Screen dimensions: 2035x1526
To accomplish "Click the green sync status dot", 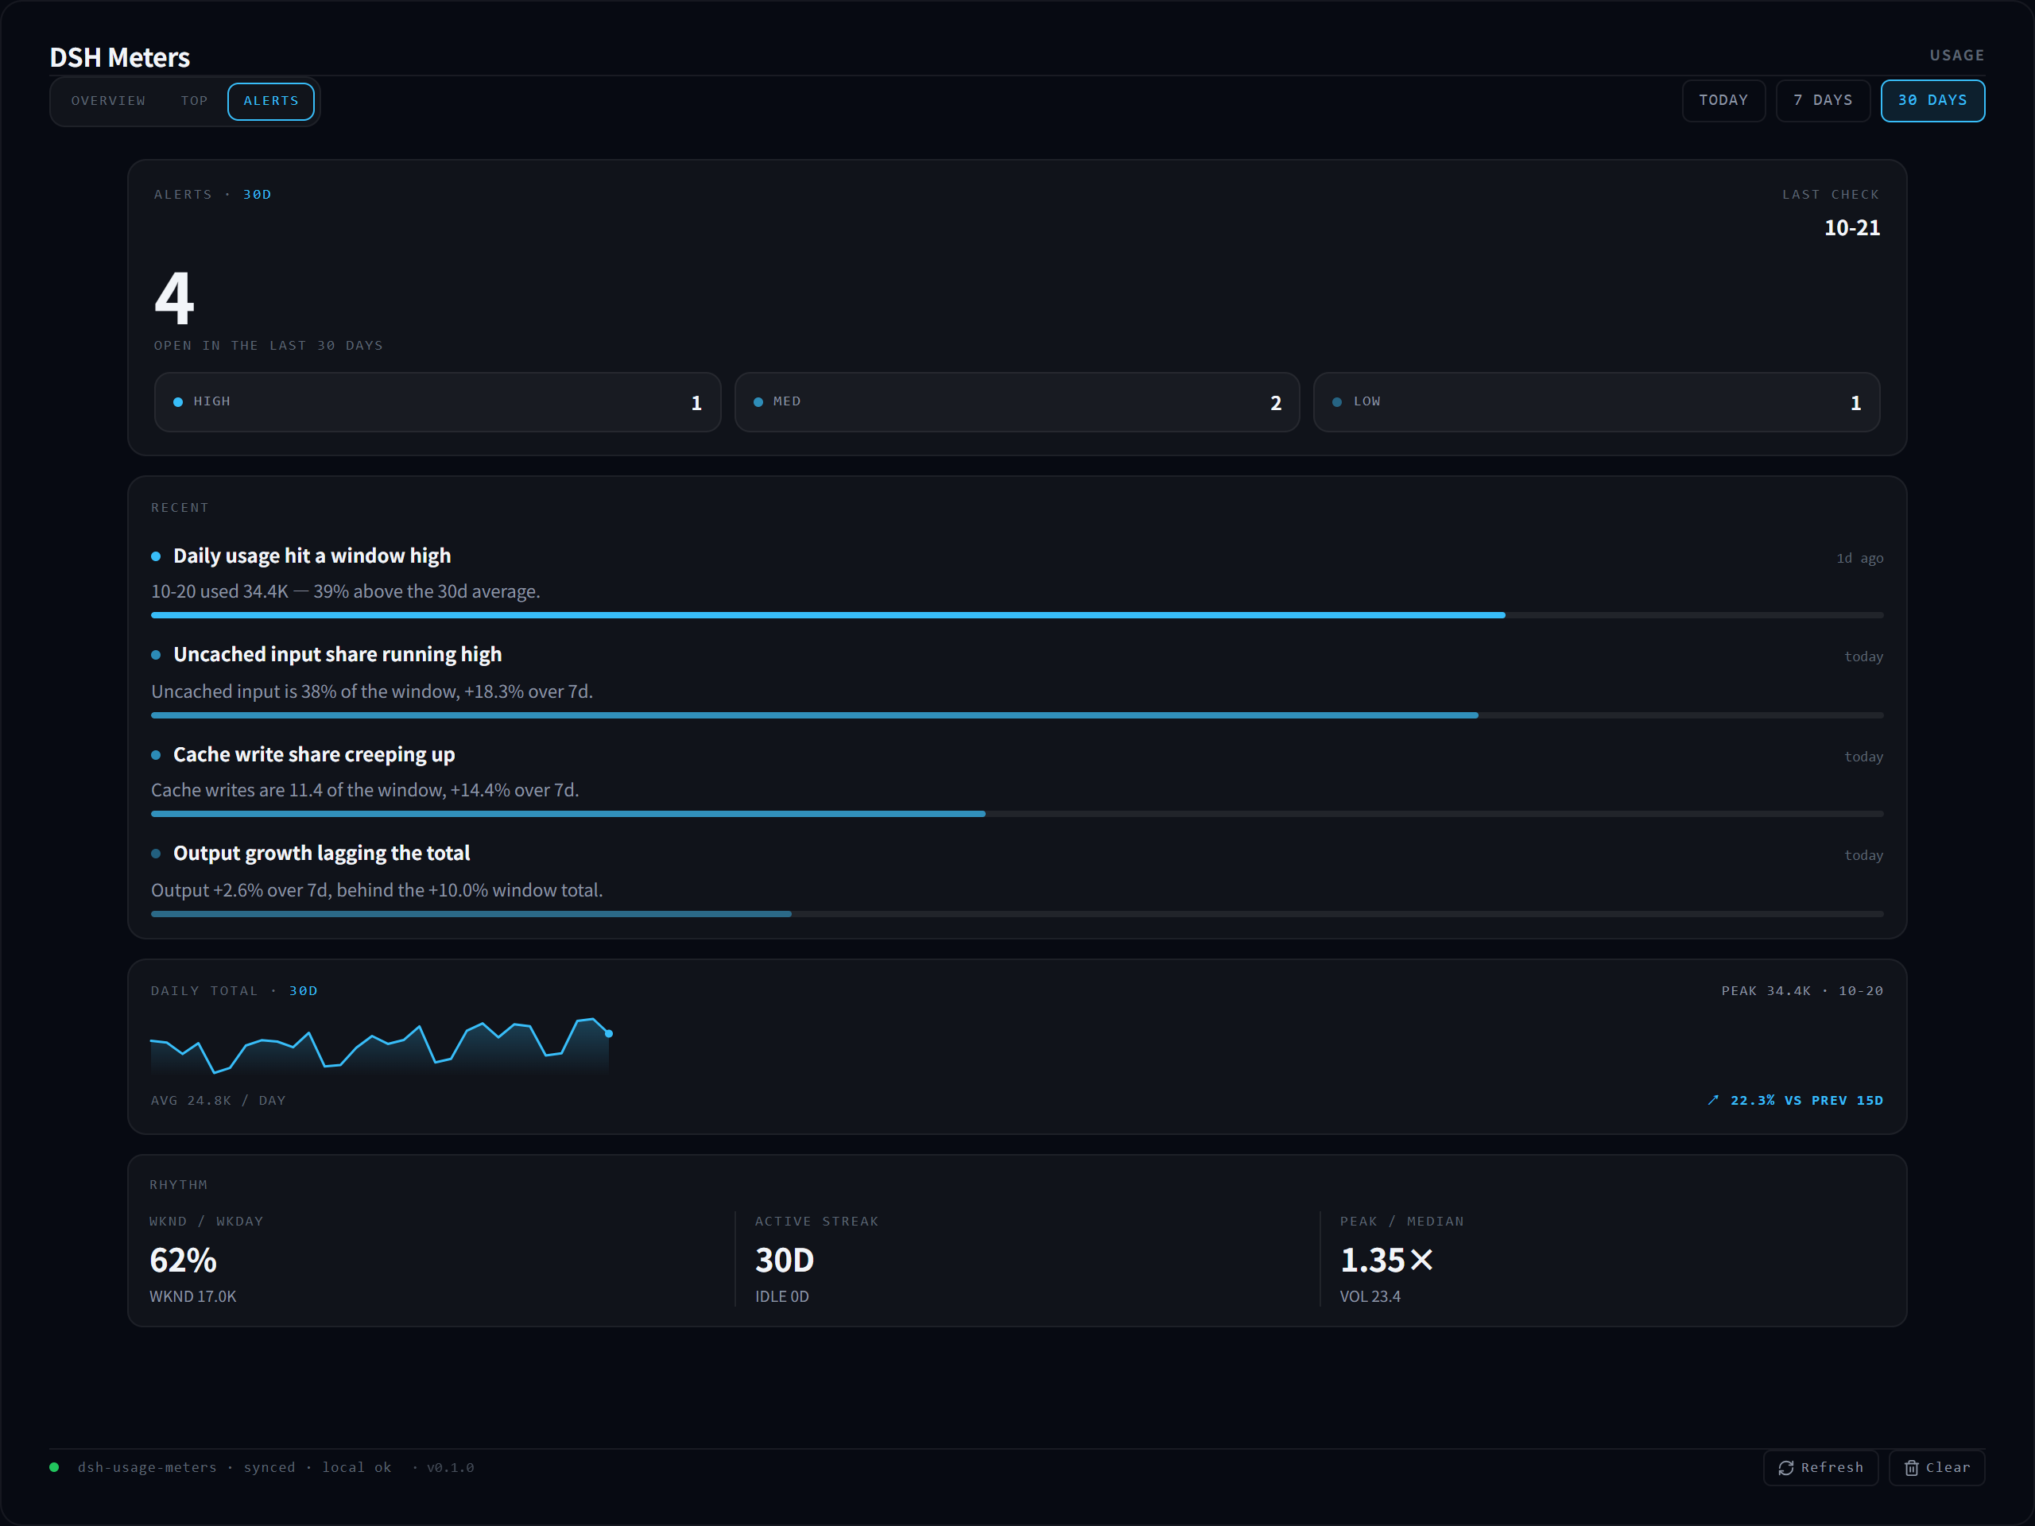I will click(x=54, y=1467).
